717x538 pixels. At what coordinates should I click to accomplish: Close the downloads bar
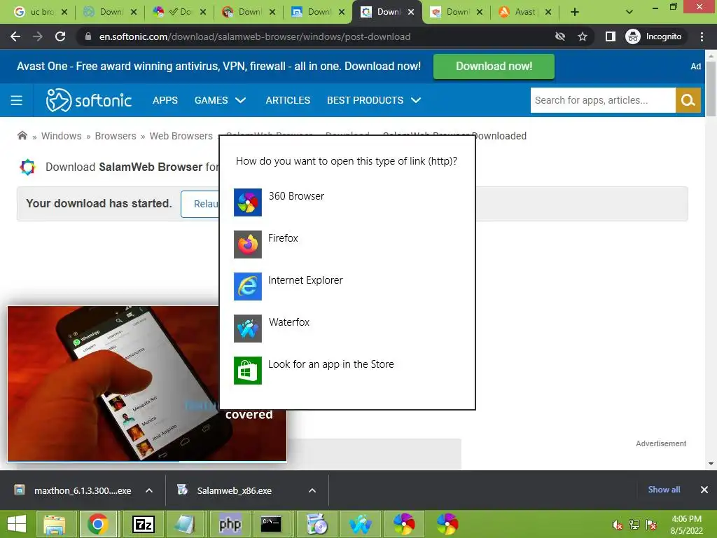(x=704, y=490)
